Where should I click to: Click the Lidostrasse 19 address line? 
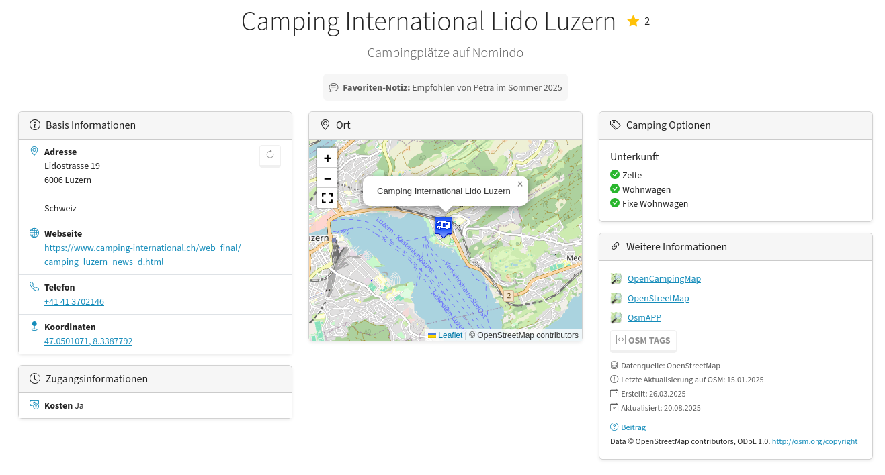pos(72,166)
